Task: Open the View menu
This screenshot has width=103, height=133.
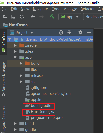Action: pyautogui.click(x=25, y=9)
